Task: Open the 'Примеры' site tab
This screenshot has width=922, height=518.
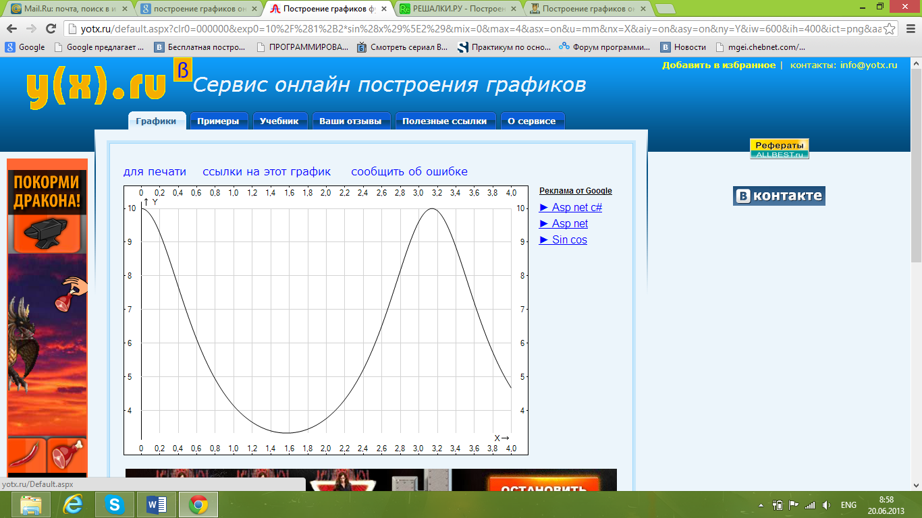Action: [x=219, y=121]
